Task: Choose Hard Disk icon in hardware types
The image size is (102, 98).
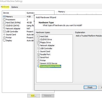Action: coord(39,36)
